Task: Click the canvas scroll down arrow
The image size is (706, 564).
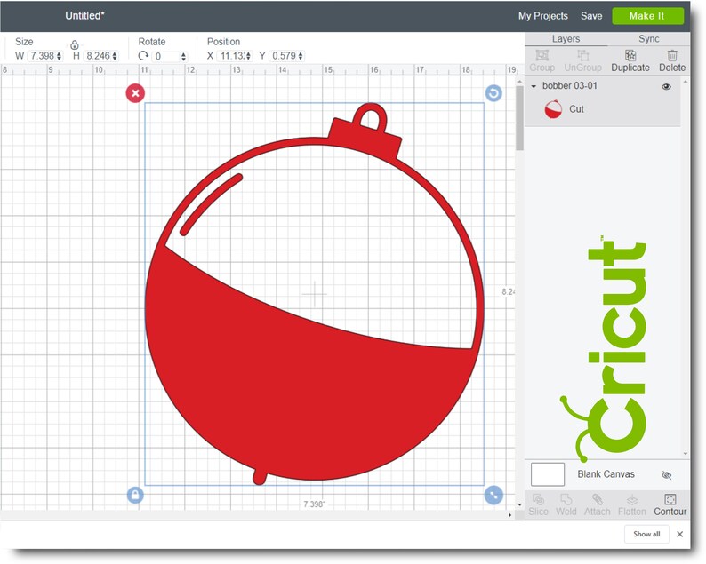Action: click(x=519, y=504)
